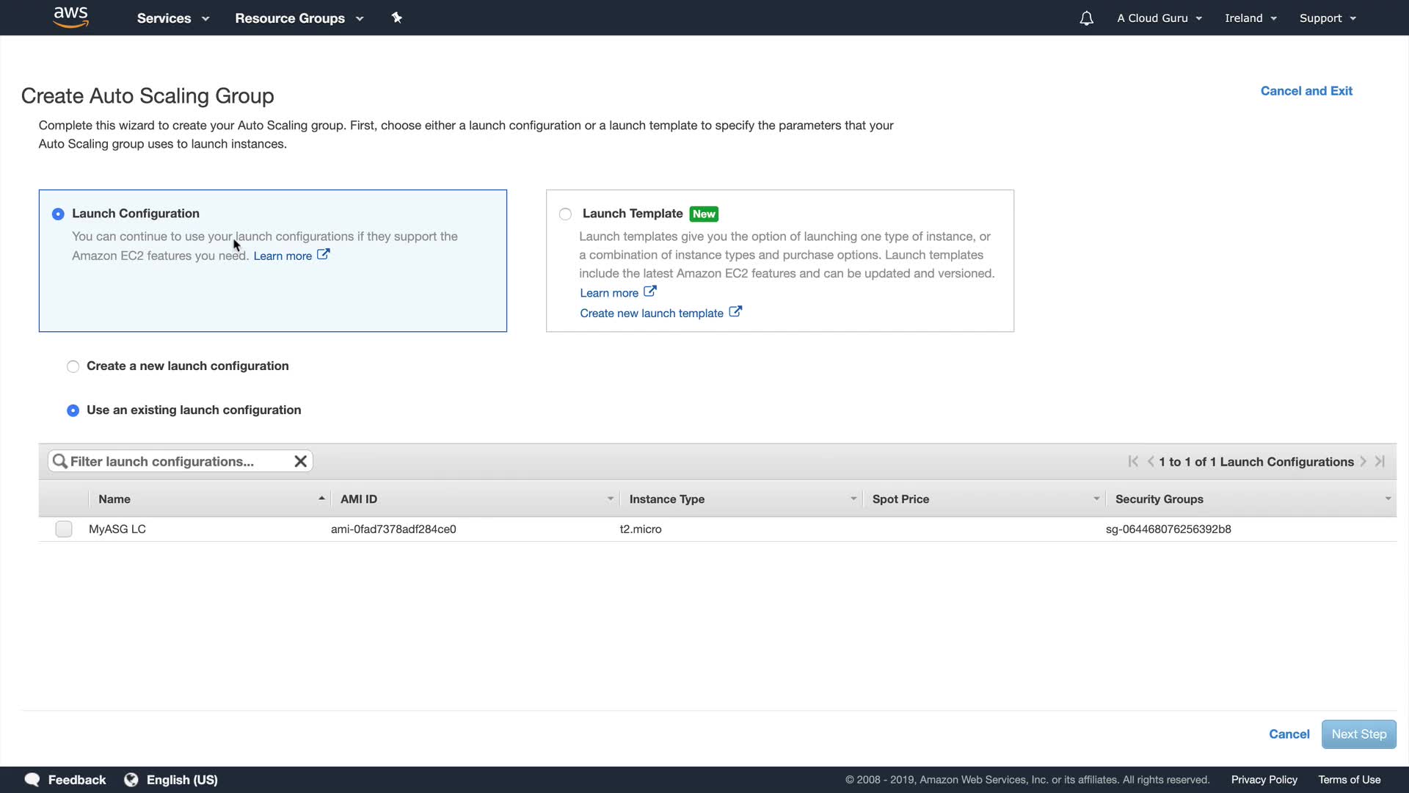
Task: Select the Launch Template radio option
Action: pyautogui.click(x=565, y=214)
